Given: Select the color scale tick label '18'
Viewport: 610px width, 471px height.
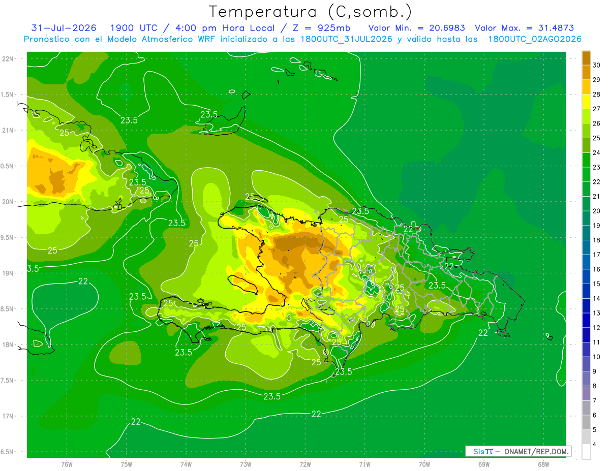Looking at the screenshot, I should 597,240.
